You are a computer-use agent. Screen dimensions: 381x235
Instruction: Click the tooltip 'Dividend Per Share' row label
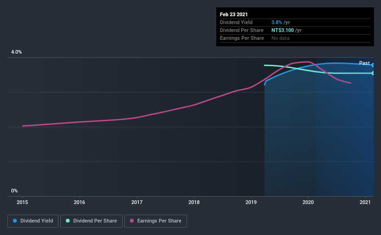(x=242, y=30)
